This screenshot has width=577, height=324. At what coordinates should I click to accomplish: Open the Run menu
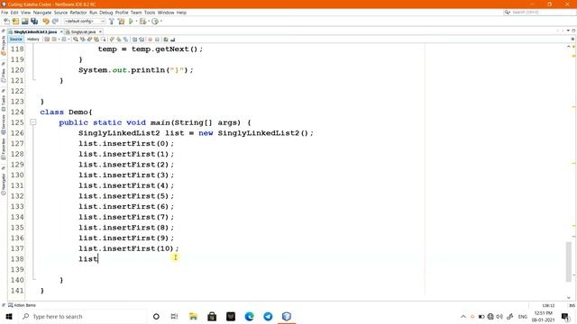pos(93,13)
